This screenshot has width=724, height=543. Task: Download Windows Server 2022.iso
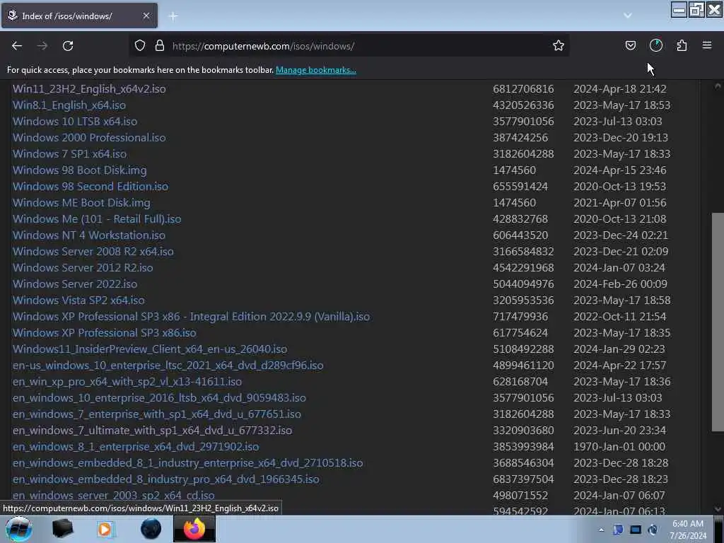click(x=75, y=284)
